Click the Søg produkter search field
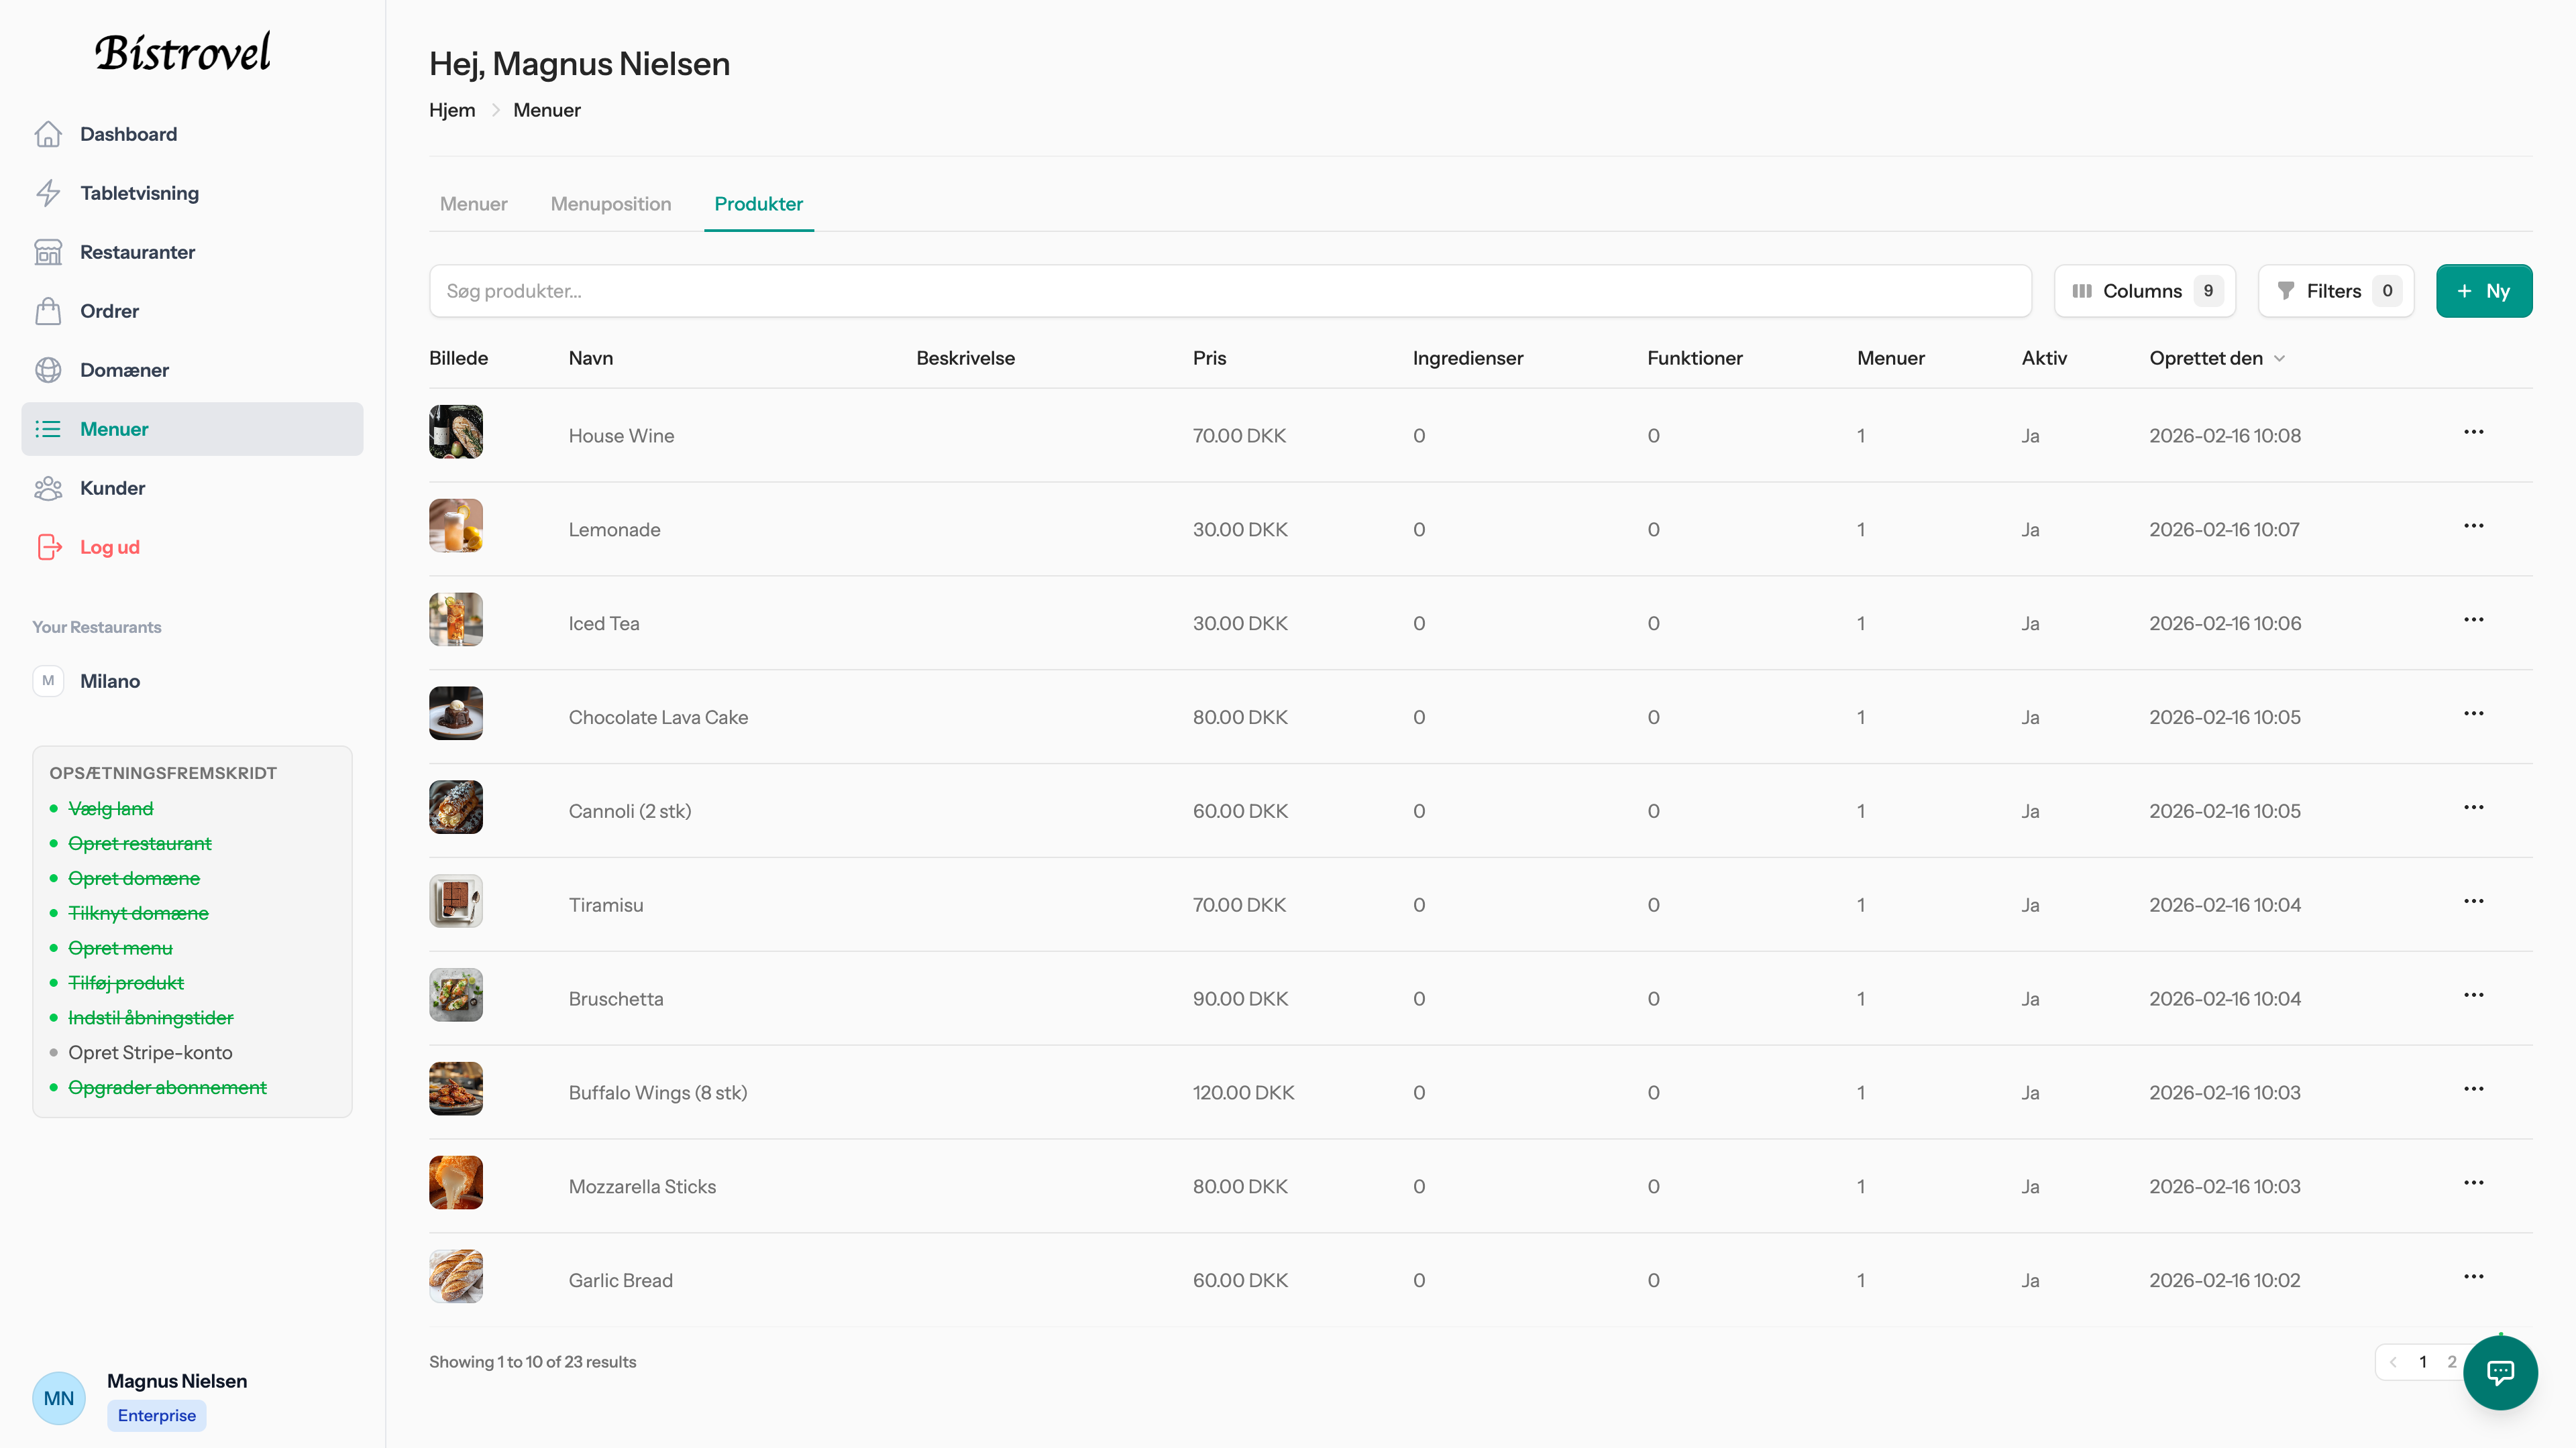 click(1229, 291)
